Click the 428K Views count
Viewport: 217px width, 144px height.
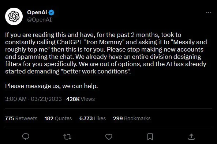click(81, 99)
